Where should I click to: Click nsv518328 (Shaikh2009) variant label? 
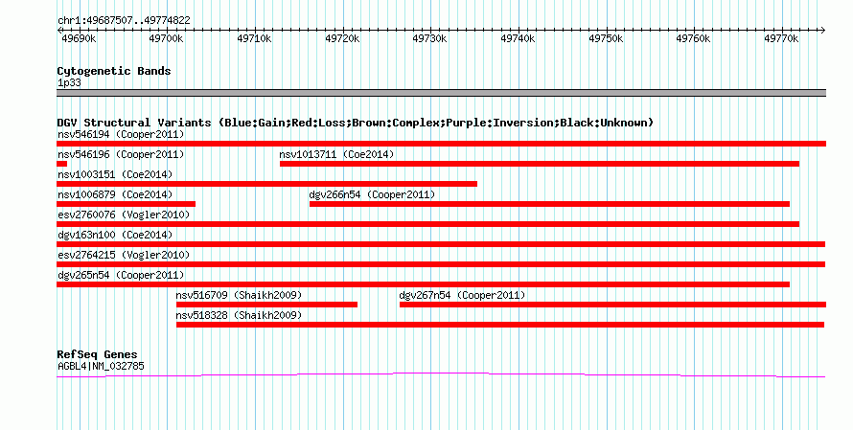[x=239, y=315]
